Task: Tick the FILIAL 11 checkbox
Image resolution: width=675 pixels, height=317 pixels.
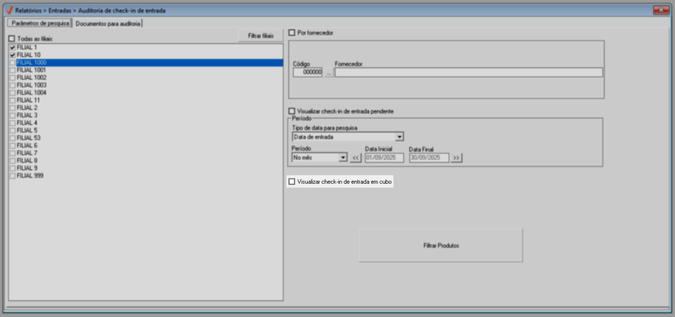Action: [12, 100]
